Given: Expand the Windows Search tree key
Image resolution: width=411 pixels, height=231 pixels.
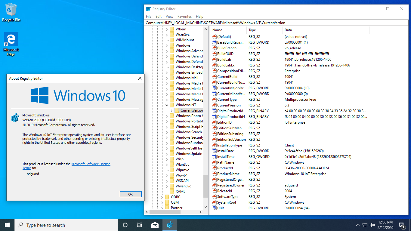Looking at the screenshot, I should pos(167,132).
